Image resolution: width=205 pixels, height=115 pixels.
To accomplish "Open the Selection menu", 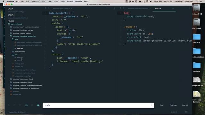I will tap(35, 1).
